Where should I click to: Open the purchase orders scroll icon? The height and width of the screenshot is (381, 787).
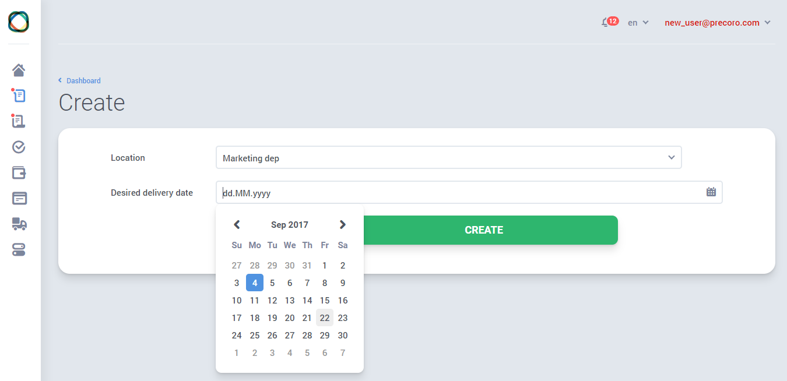(19, 121)
